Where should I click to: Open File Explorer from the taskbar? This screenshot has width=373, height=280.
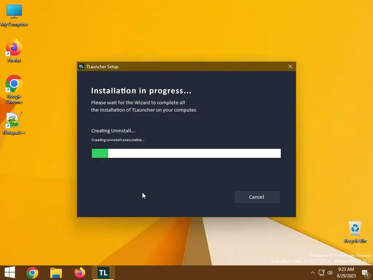click(56, 273)
